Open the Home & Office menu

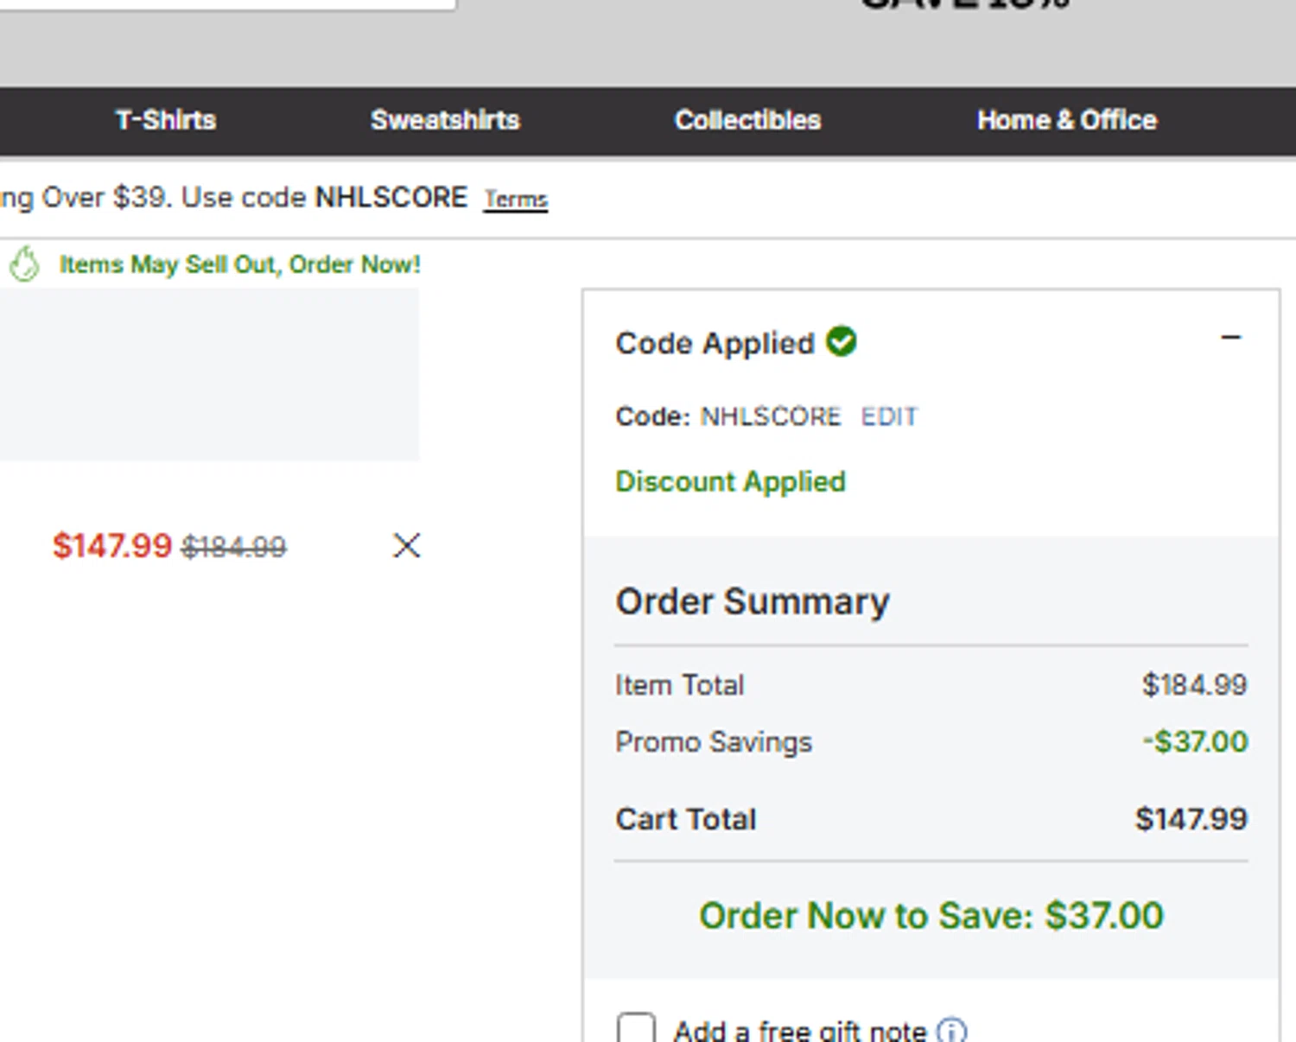tap(1066, 120)
